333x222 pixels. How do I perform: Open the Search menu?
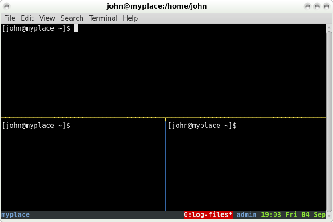[x=72, y=18]
